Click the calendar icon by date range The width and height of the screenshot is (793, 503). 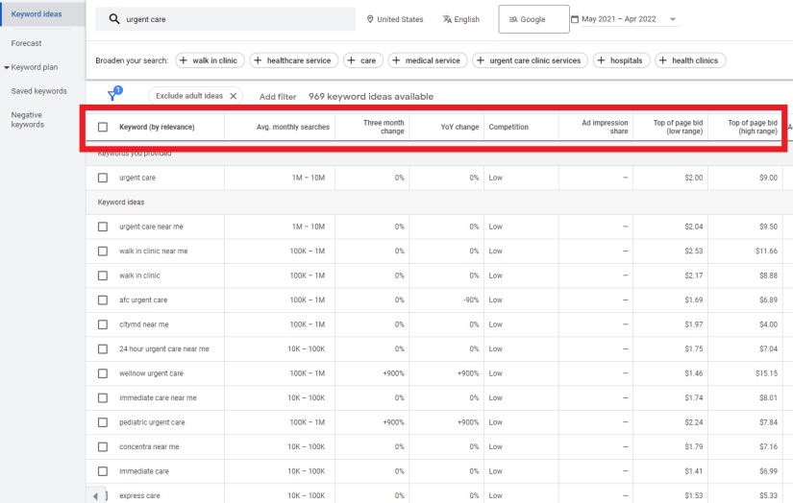tap(575, 19)
